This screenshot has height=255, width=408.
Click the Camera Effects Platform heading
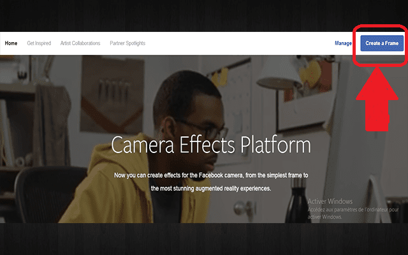coord(211,145)
